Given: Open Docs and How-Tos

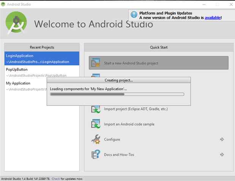Looking at the screenshot, I should pyautogui.click(x=119, y=155).
